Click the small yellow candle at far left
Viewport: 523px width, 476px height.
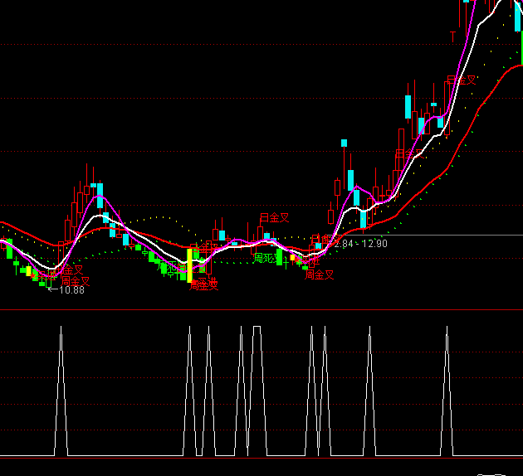pos(28,270)
